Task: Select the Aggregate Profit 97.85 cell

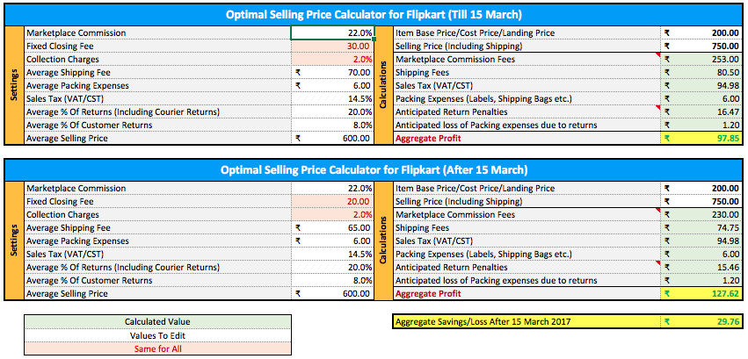Action: (x=701, y=139)
